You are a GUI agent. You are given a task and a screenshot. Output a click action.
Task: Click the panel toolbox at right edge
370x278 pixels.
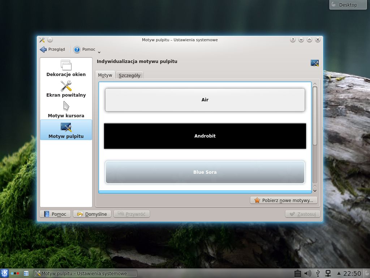(367, 274)
